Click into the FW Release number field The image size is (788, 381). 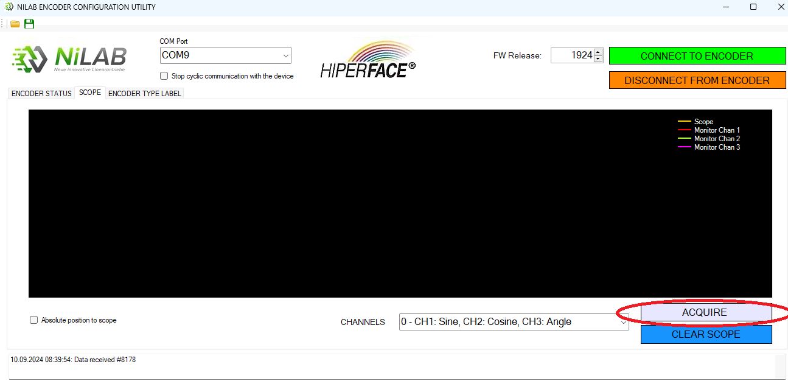(x=572, y=55)
